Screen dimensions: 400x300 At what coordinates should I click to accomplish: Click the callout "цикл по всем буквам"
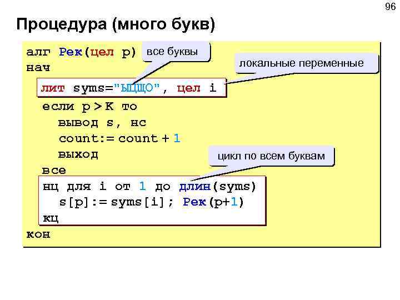click(x=271, y=156)
